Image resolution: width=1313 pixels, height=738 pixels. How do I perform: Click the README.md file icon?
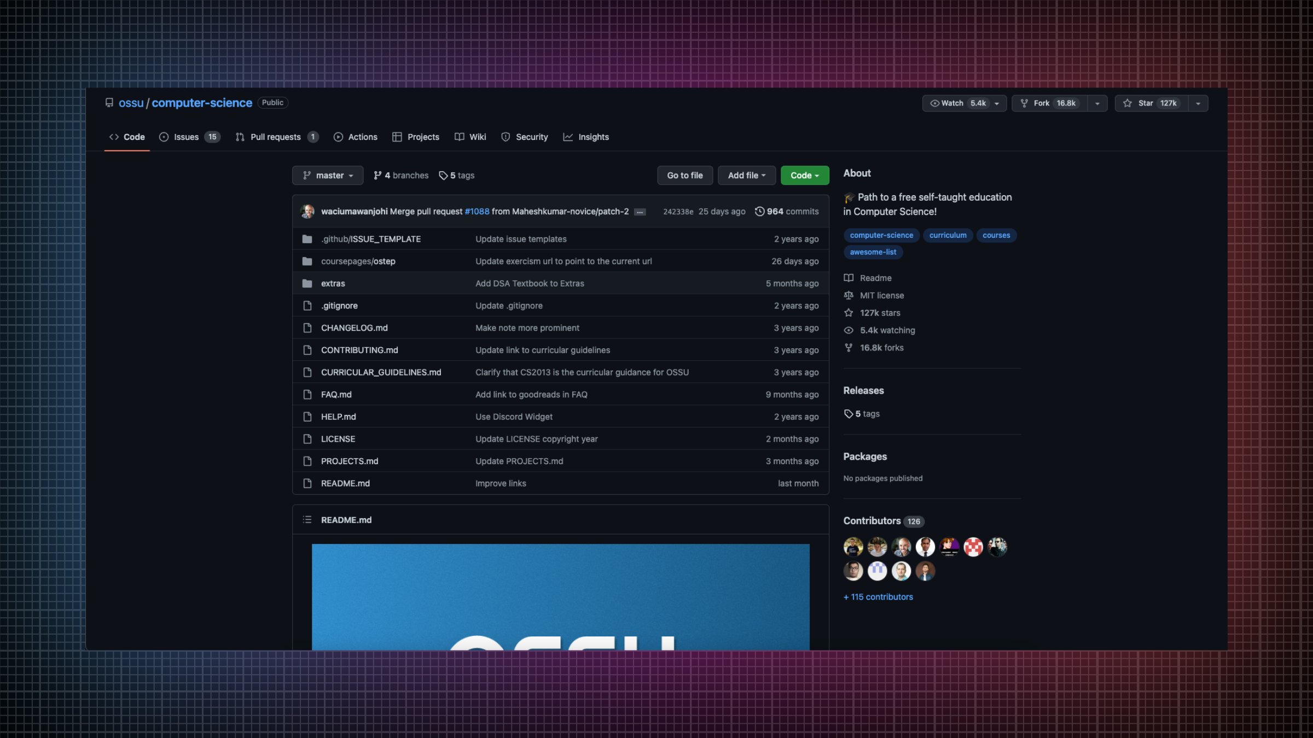(307, 483)
